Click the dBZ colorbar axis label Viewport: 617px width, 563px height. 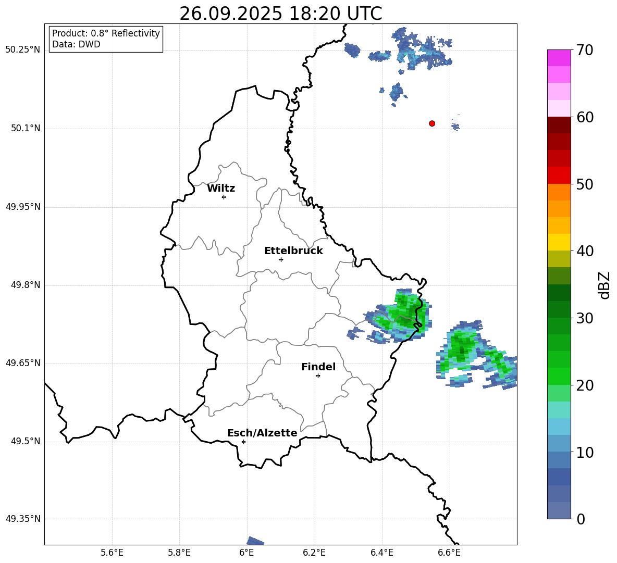[604, 285]
